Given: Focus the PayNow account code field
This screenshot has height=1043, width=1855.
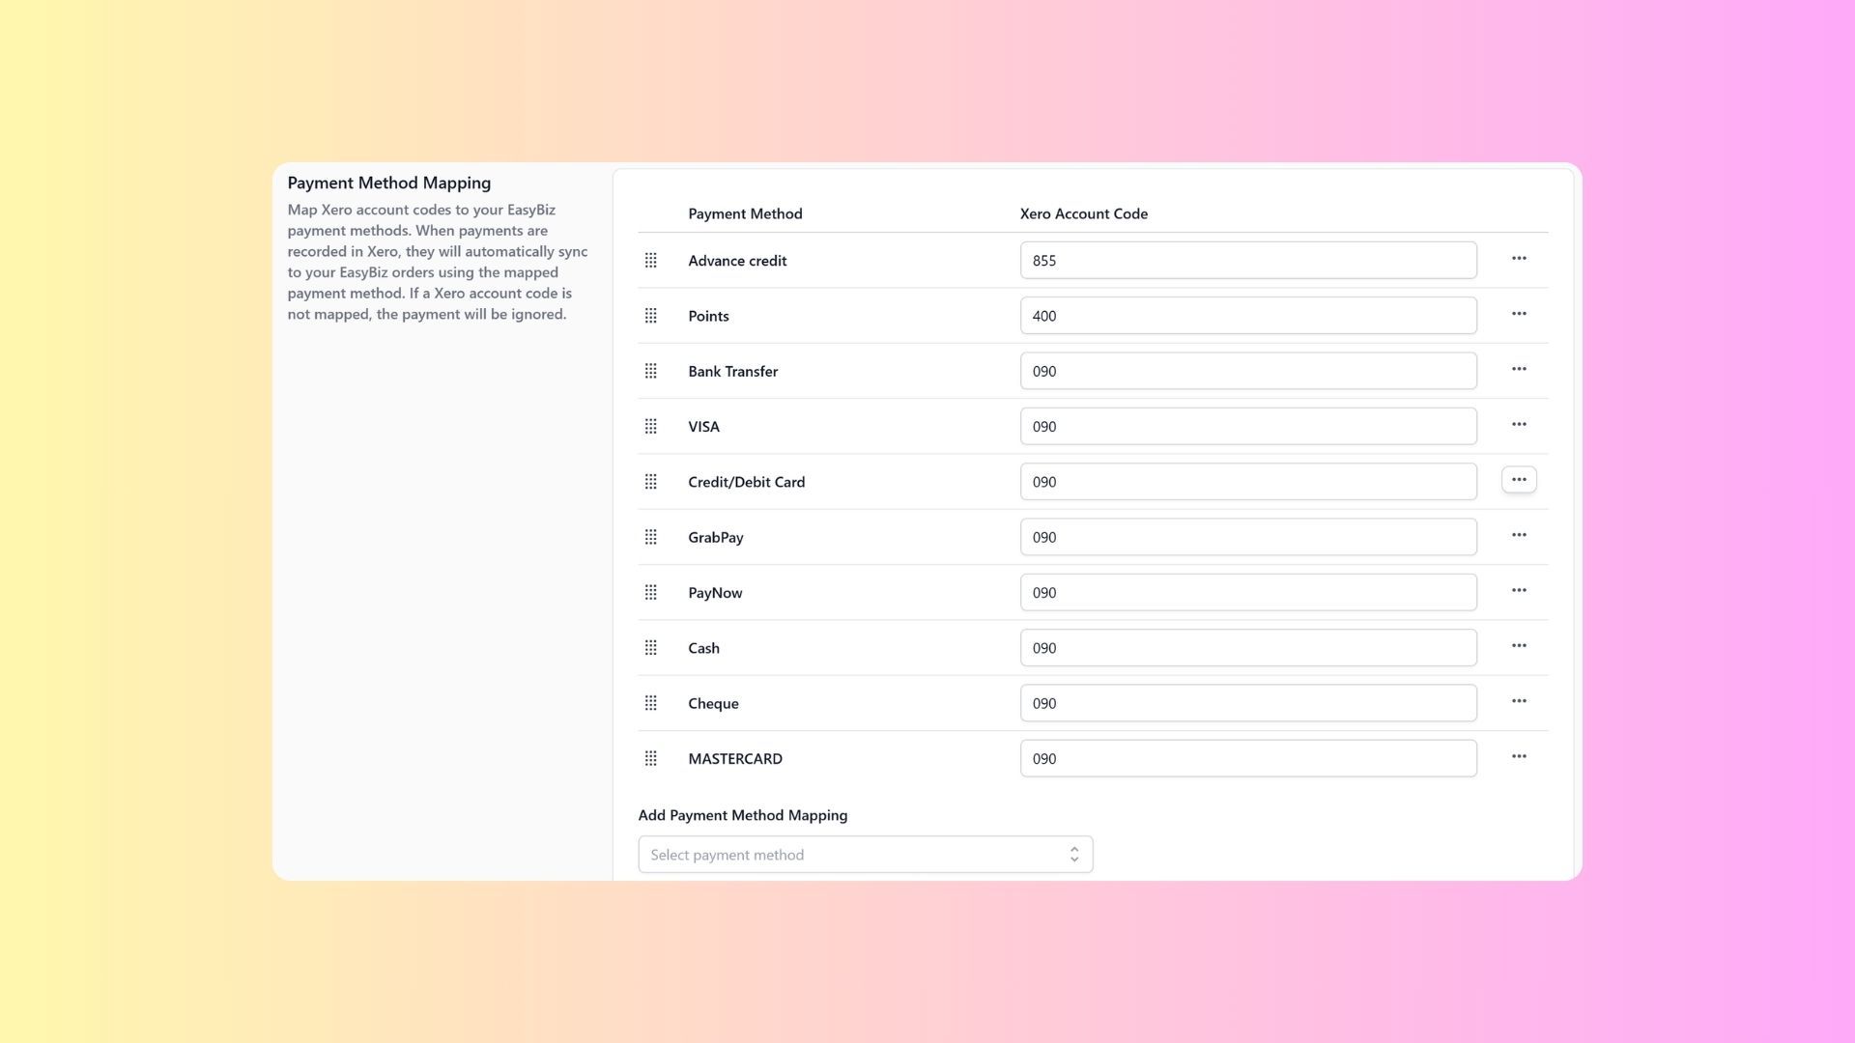Looking at the screenshot, I should pos(1248,593).
